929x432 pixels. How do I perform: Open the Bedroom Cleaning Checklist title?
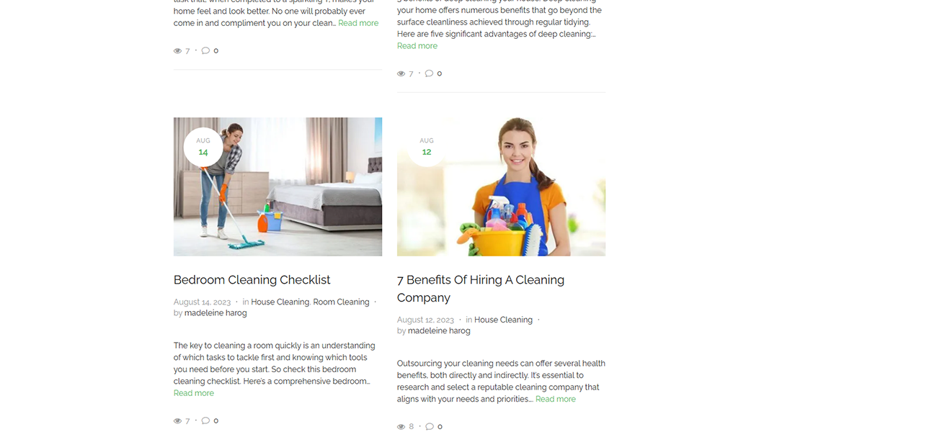(x=252, y=279)
